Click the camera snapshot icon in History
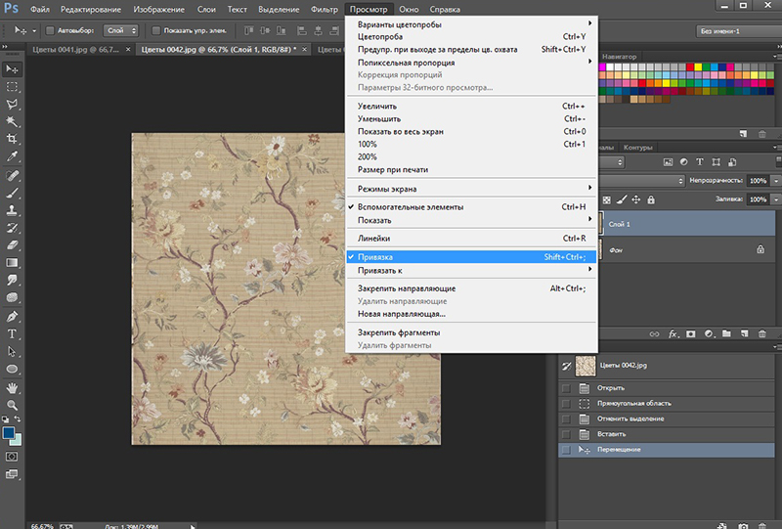The height and width of the screenshot is (529, 782). (x=744, y=526)
